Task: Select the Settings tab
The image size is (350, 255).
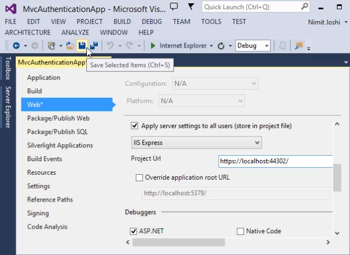Action: coord(39,186)
